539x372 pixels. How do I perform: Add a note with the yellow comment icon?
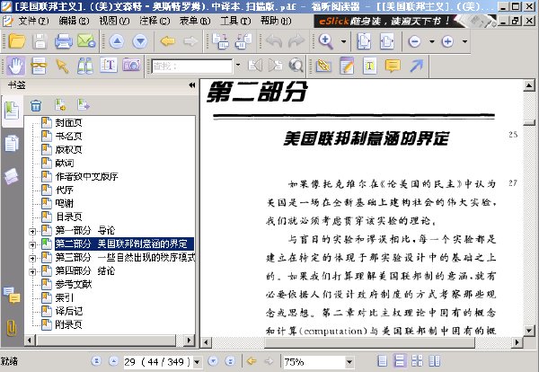[x=393, y=66]
